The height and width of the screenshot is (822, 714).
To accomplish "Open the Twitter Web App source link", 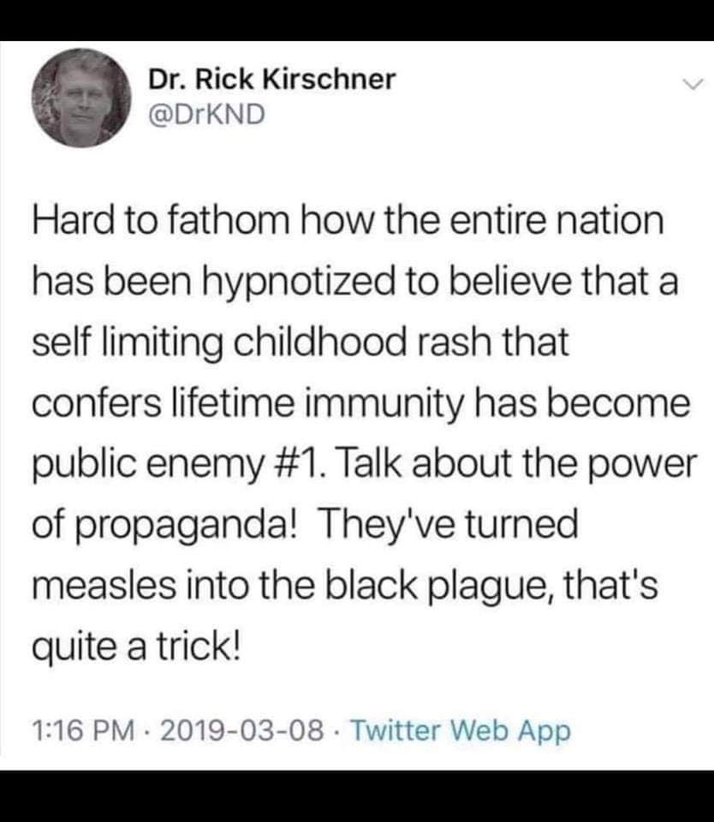I will pos(460,731).
